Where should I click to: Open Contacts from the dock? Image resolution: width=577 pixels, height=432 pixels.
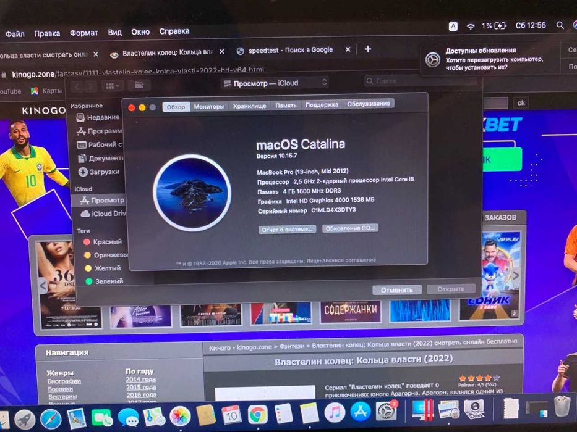pos(206,415)
